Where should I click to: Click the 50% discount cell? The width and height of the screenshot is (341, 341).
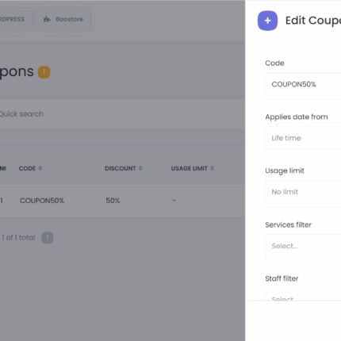click(113, 201)
